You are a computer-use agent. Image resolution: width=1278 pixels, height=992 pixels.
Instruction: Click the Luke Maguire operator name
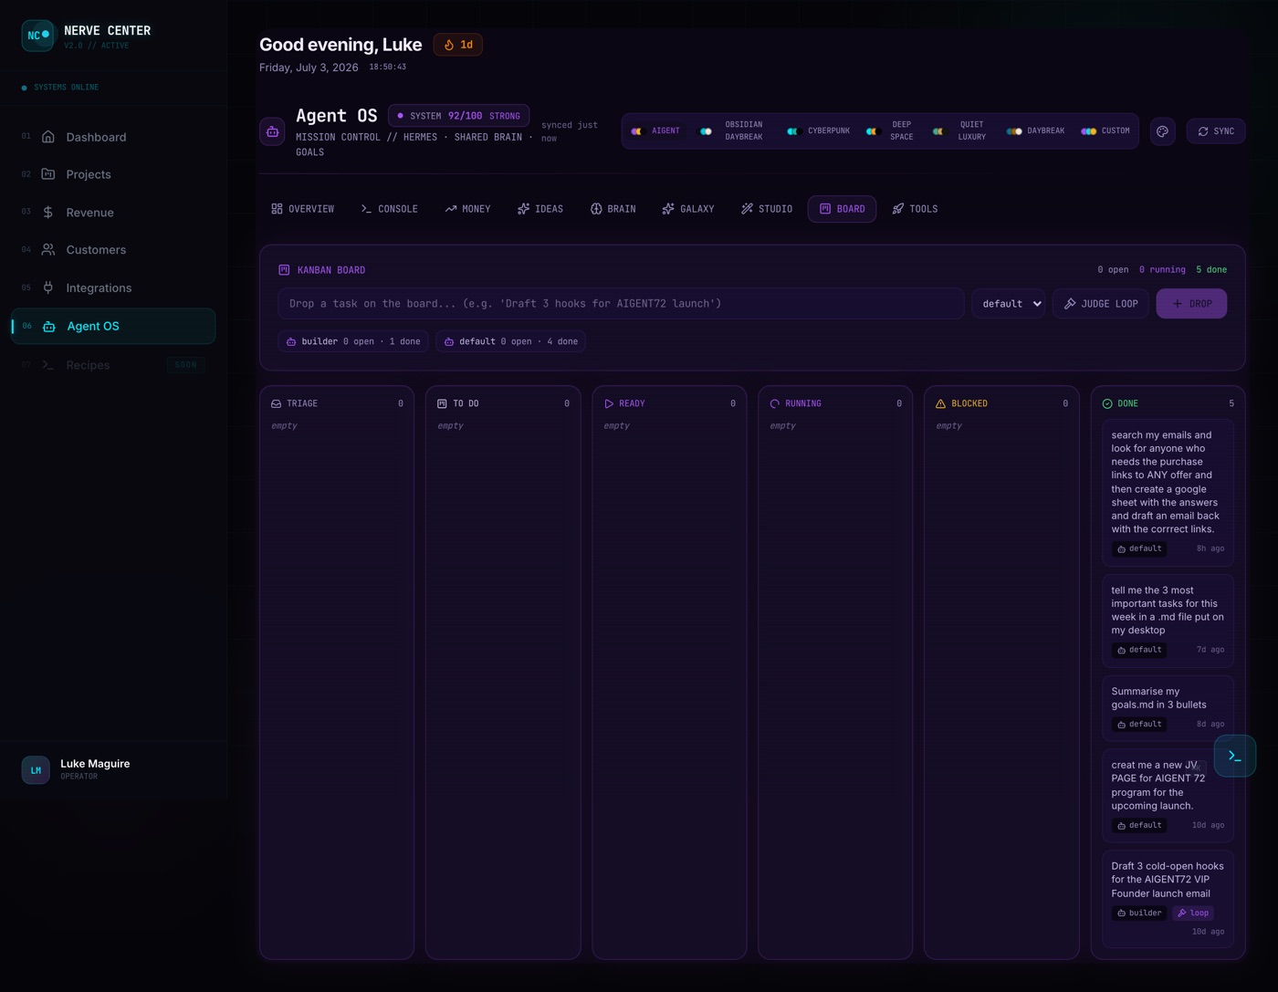tap(95, 764)
